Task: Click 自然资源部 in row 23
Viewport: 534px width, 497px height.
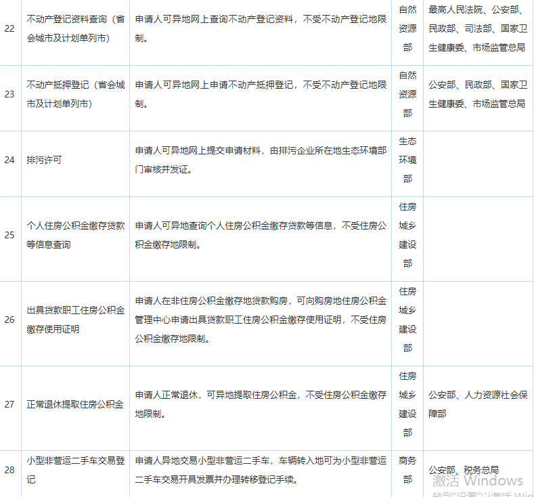Action: pyautogui.click(x=407, y=94)
